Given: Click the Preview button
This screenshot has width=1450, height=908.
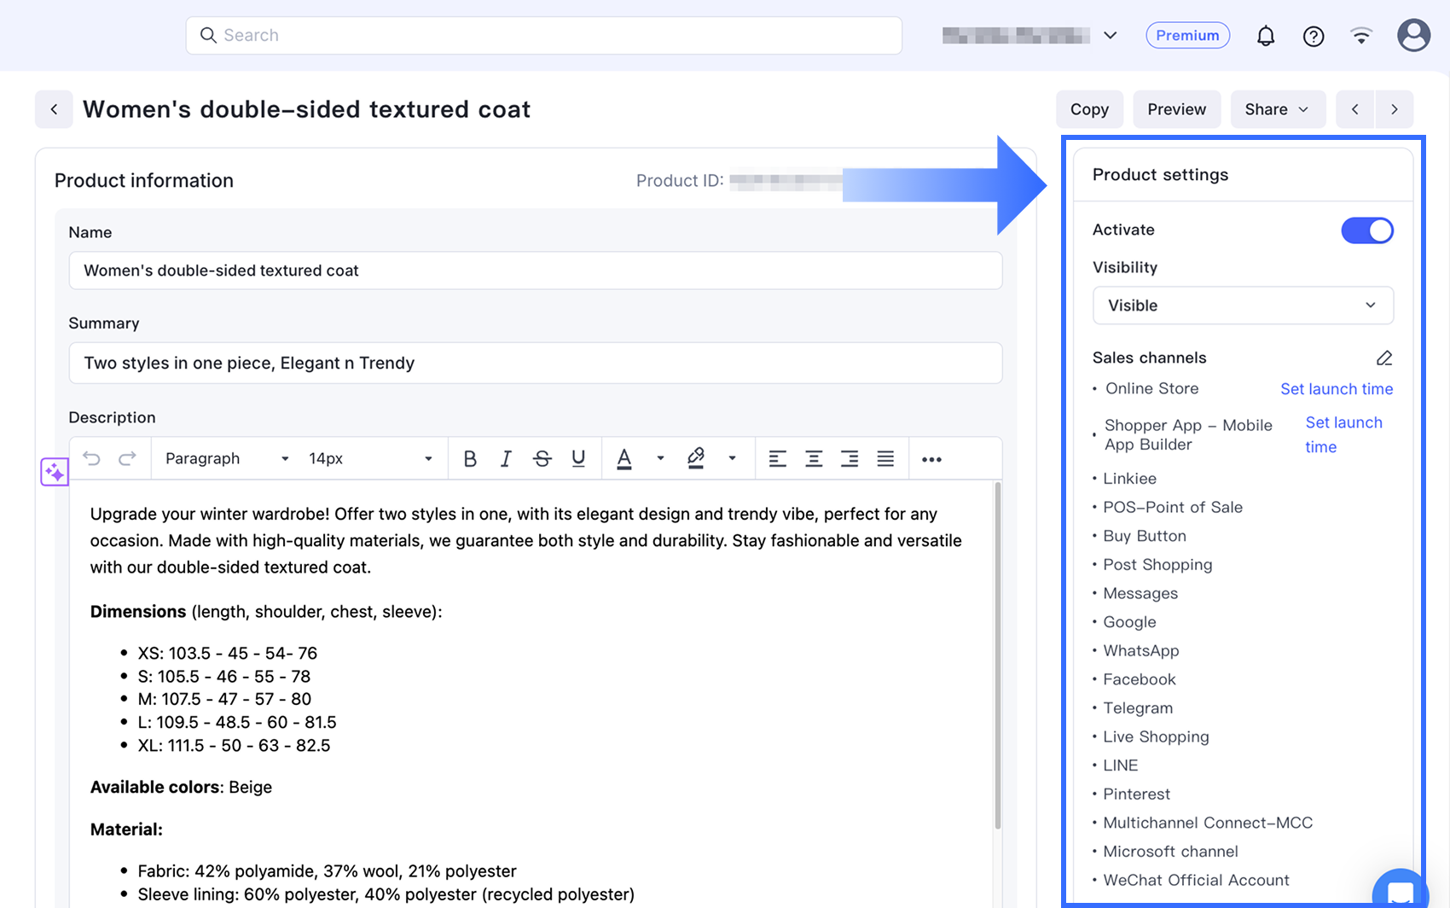Looking at the screenshot, I should click(x=1176, y=109).
